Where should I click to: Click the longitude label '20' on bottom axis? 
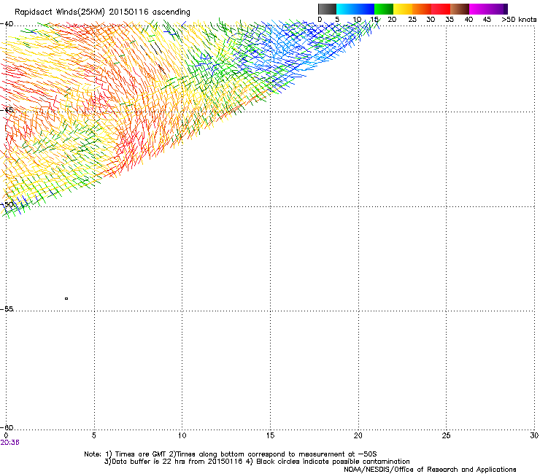pyautogui.click(x=358, y=435)
